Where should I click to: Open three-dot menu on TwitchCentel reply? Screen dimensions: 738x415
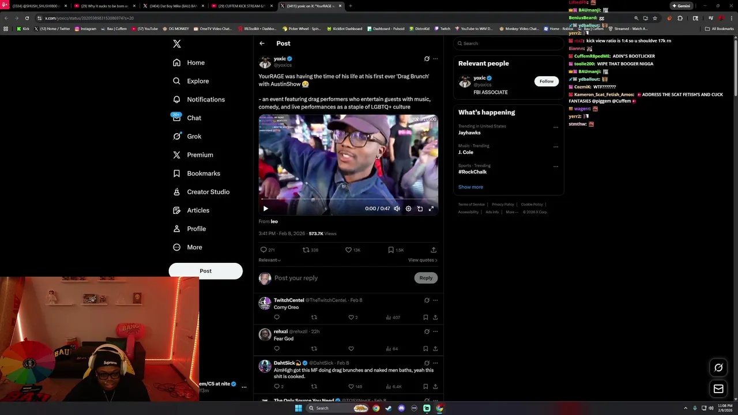tap(435, 300)
